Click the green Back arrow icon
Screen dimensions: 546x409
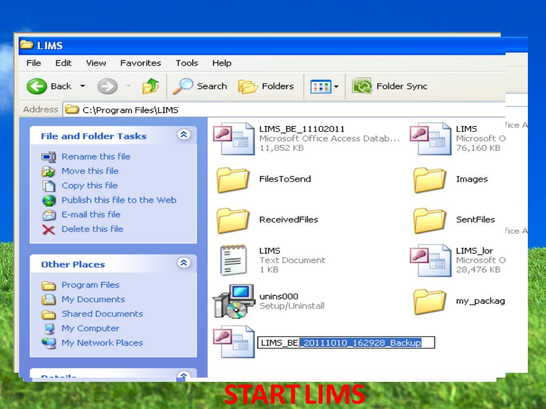click(x=37, y=86)
